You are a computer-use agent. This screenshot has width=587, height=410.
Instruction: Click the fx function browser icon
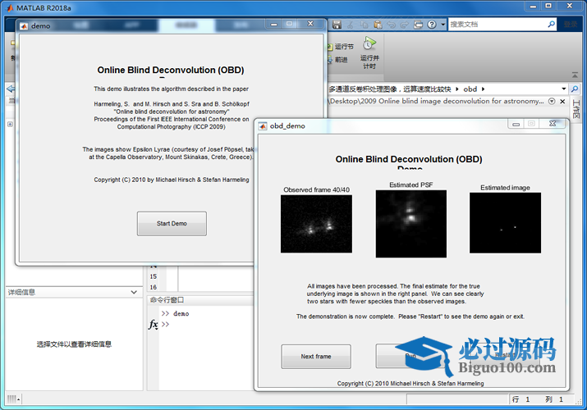click(153, 325)
